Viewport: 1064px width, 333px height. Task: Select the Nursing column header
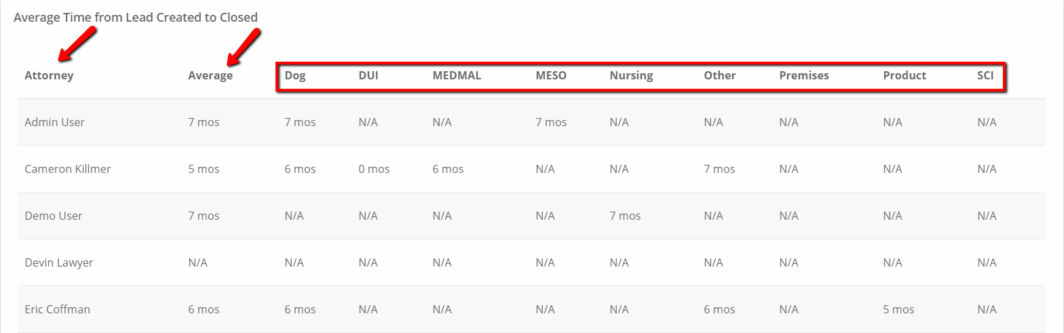[631, 75]
